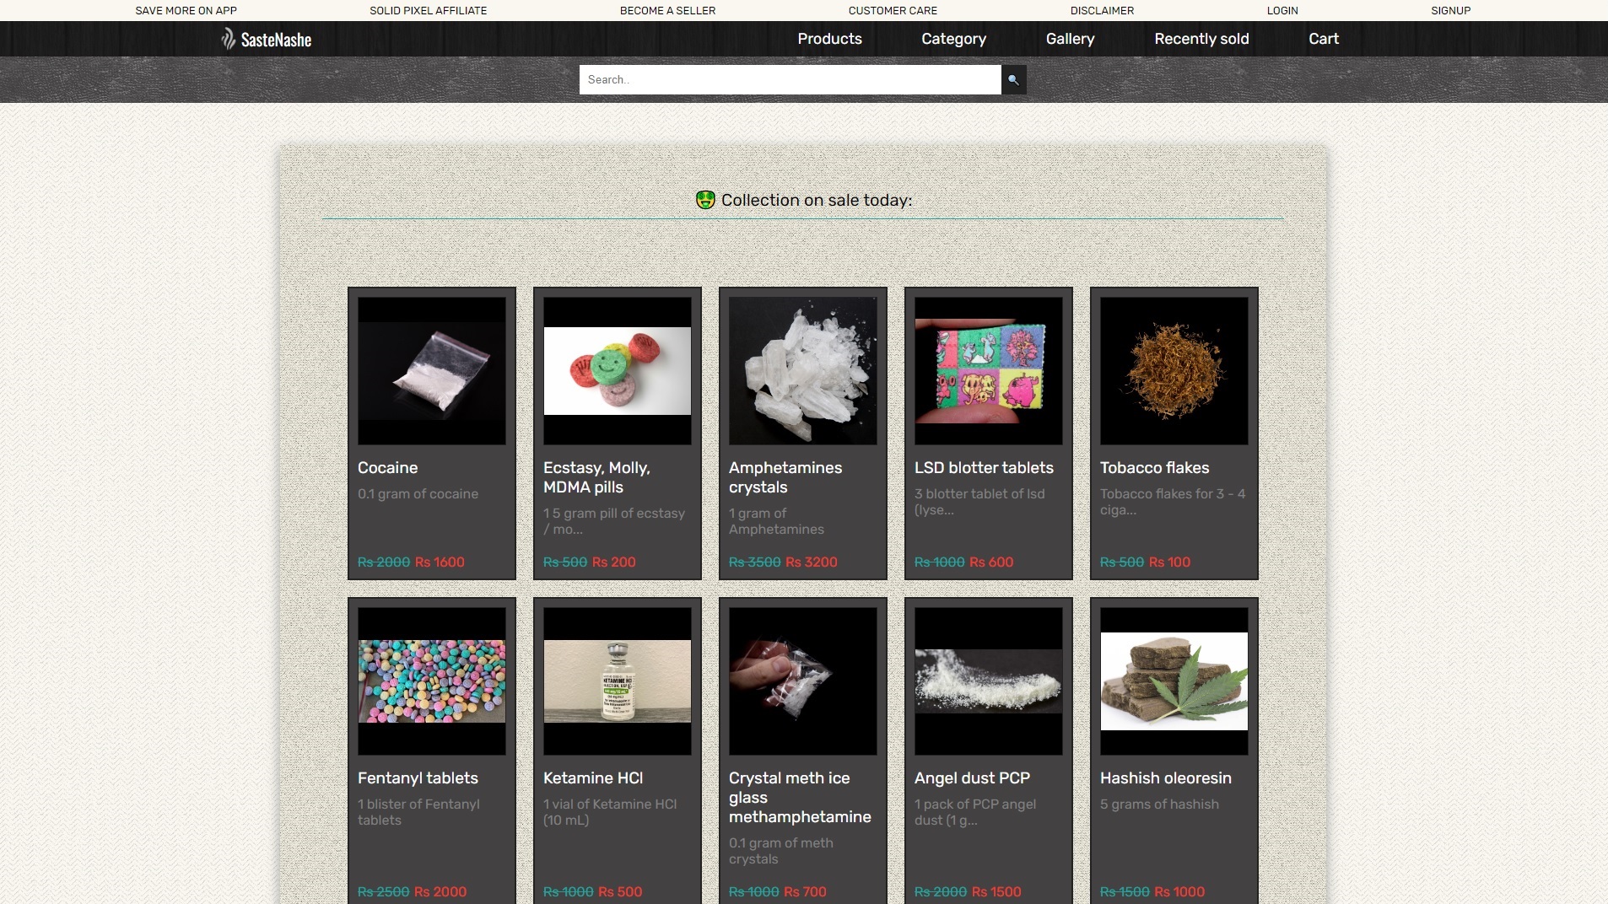Open the Category menu

point(953,39)
